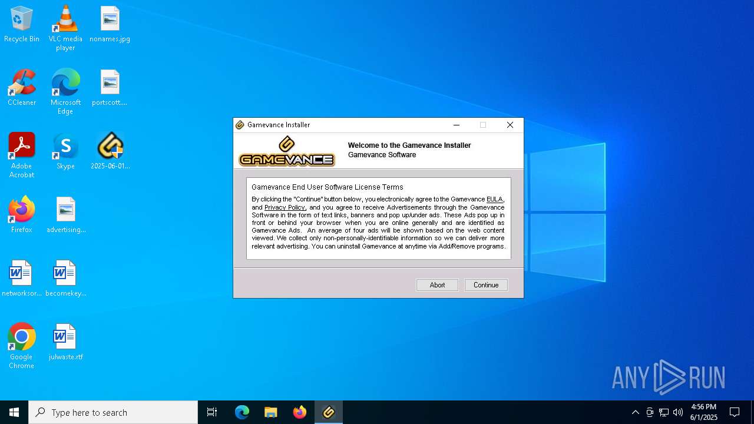Open File Explorer from taskbar
Screen dimensions: 754x424
(x=271, y=412)
